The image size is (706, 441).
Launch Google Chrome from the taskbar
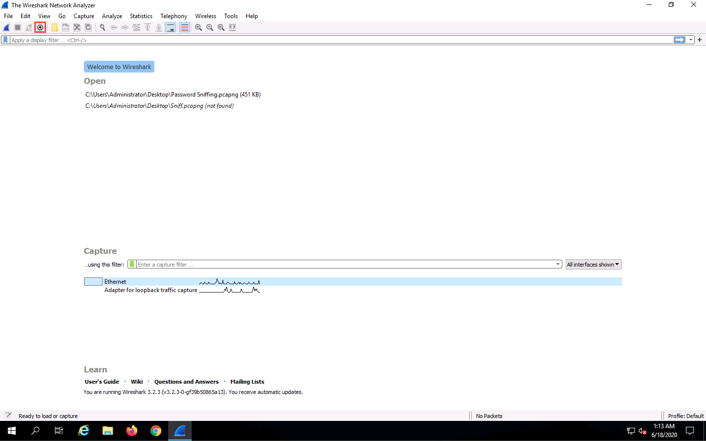click(156, 431)
